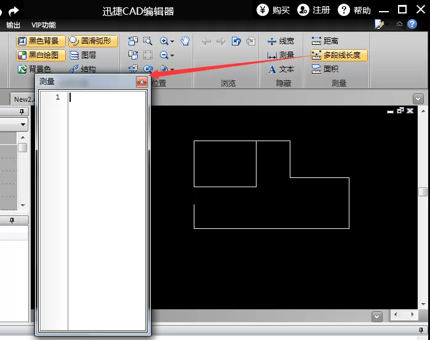The image size is (430, 340).
Task: Collapse the ribbon with caret icon
Action: pyautogui.click(x=399, y=24)
